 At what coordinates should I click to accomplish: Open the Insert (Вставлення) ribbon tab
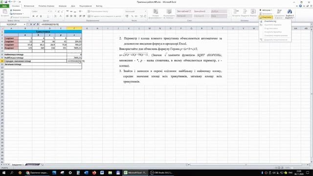[x=29, y=6]
